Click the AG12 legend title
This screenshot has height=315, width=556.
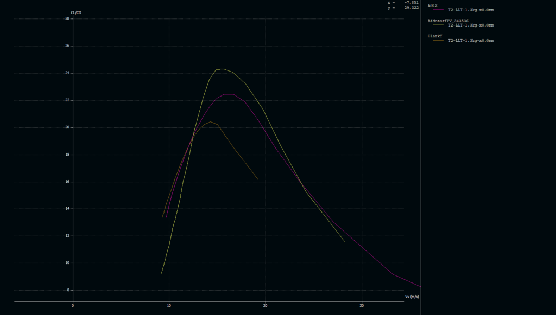433,5
